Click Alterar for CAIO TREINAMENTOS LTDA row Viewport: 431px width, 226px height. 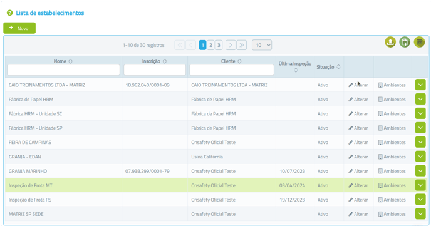click(358, 85)
